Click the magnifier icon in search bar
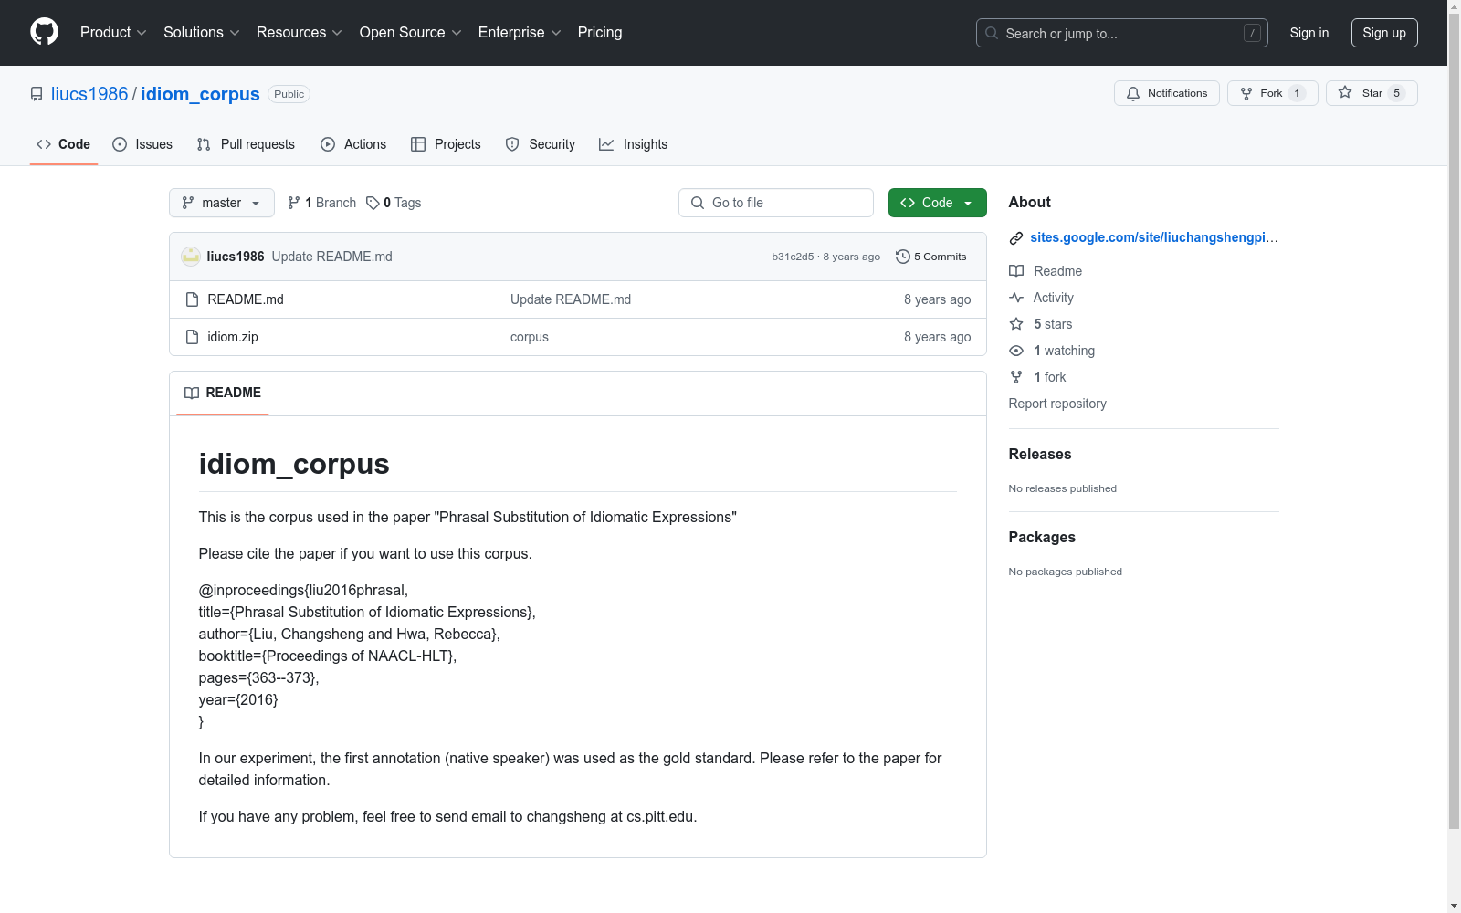The width and height of the screenshot is (1461, 913). pyautogui.click(x=992, y=33)
